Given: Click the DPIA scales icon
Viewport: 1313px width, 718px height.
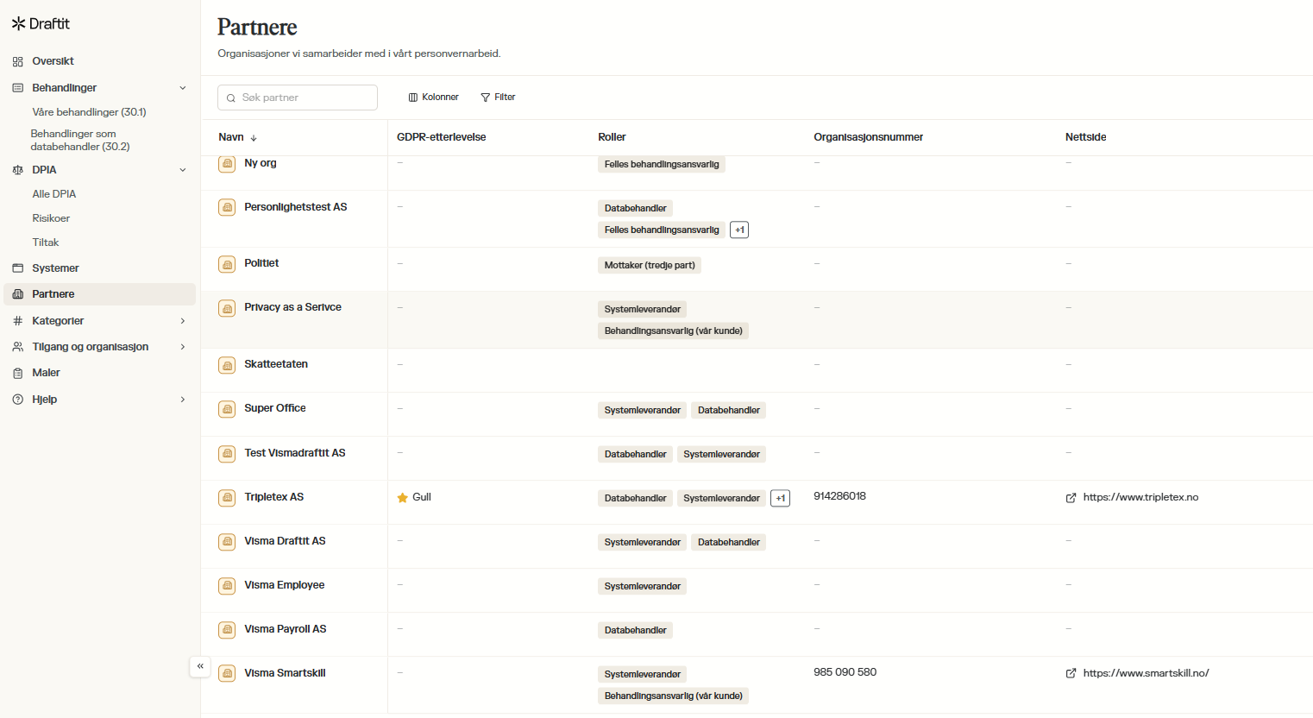Looking at the screenshot, I should coord(17,170).
